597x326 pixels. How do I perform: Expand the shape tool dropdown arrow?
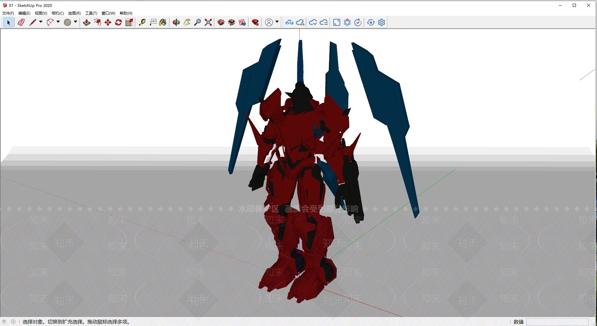coord(75,22)
